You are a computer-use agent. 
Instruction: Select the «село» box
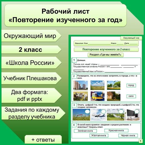(131, 96)
